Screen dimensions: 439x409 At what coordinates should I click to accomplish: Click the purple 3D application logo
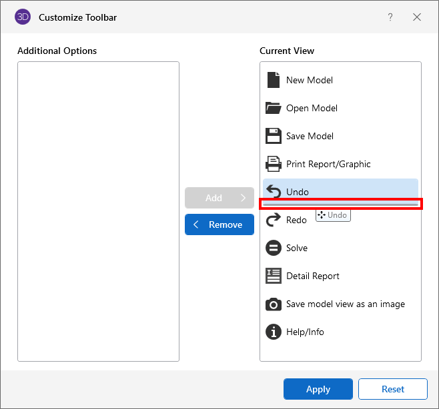pyautogui.click(x=23, y=17)
